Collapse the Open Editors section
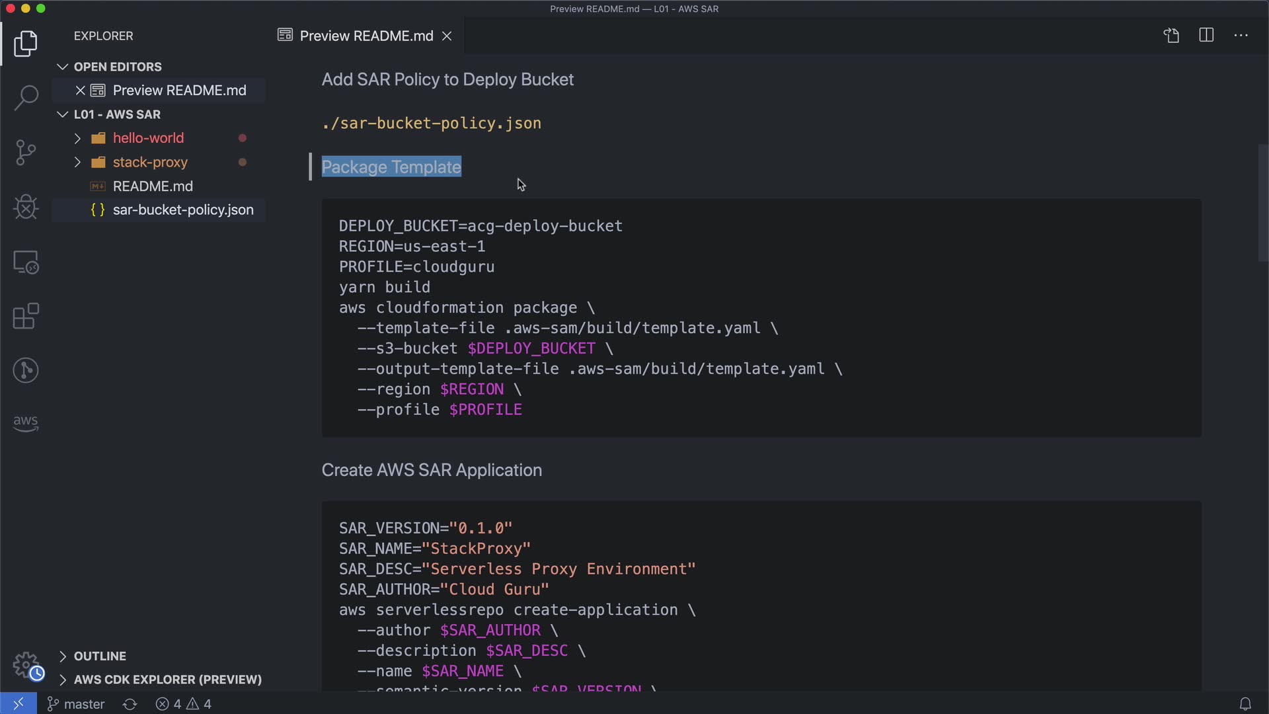 point(117,67)
